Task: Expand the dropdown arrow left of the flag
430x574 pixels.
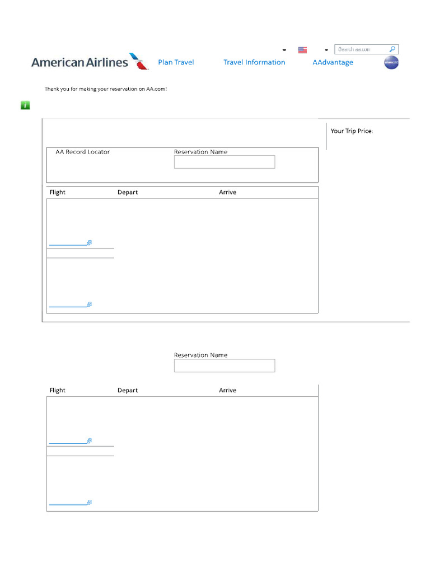Action: pyautogui.click(x=284, y=50)
